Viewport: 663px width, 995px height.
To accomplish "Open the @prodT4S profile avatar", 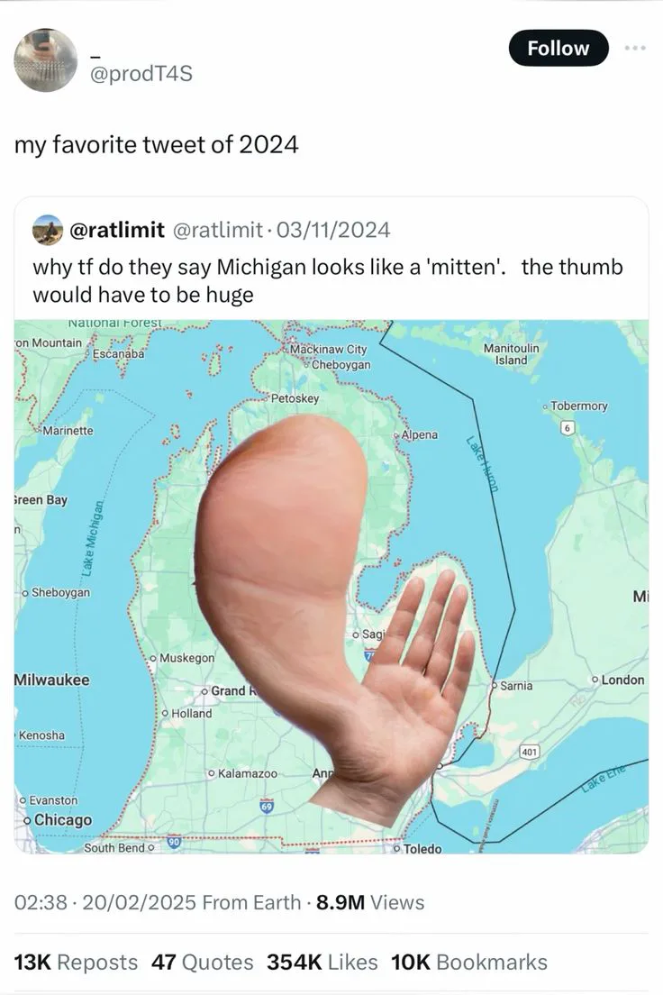I will 46,59.
